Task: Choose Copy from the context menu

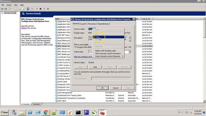Action: (108, 37)
